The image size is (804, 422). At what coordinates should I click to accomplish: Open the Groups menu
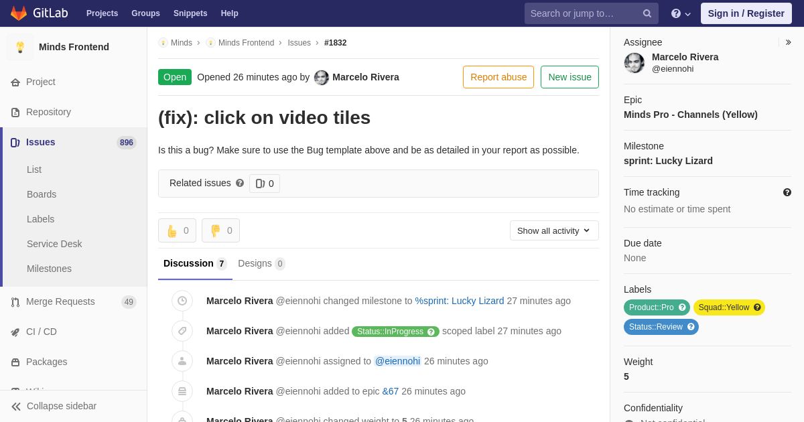145,13
